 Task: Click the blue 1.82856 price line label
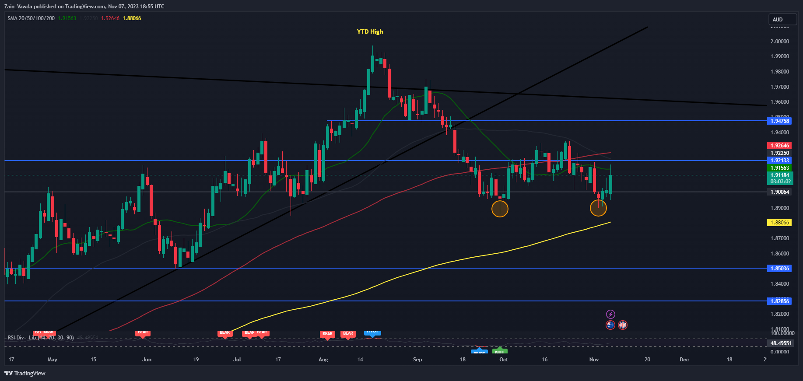780,301
